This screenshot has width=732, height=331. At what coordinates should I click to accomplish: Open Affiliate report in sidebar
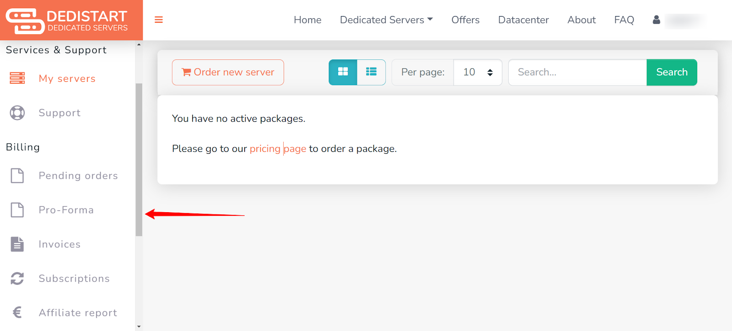pos(78,312)
